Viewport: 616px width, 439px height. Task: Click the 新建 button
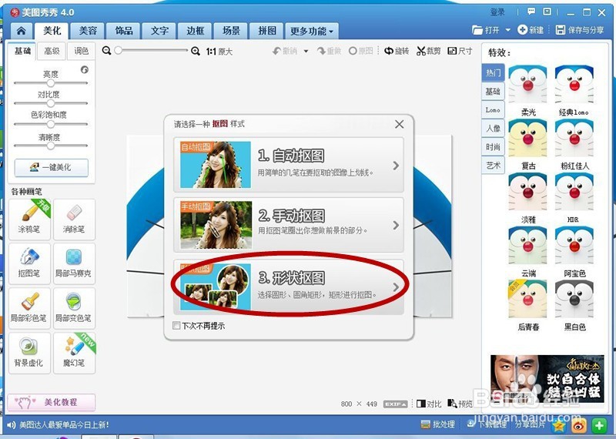(531, 30)
